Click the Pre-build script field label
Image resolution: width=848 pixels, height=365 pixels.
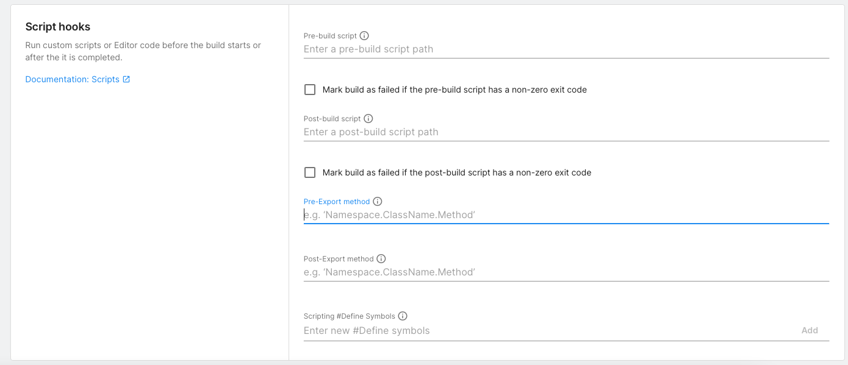[x=330, y=36]
